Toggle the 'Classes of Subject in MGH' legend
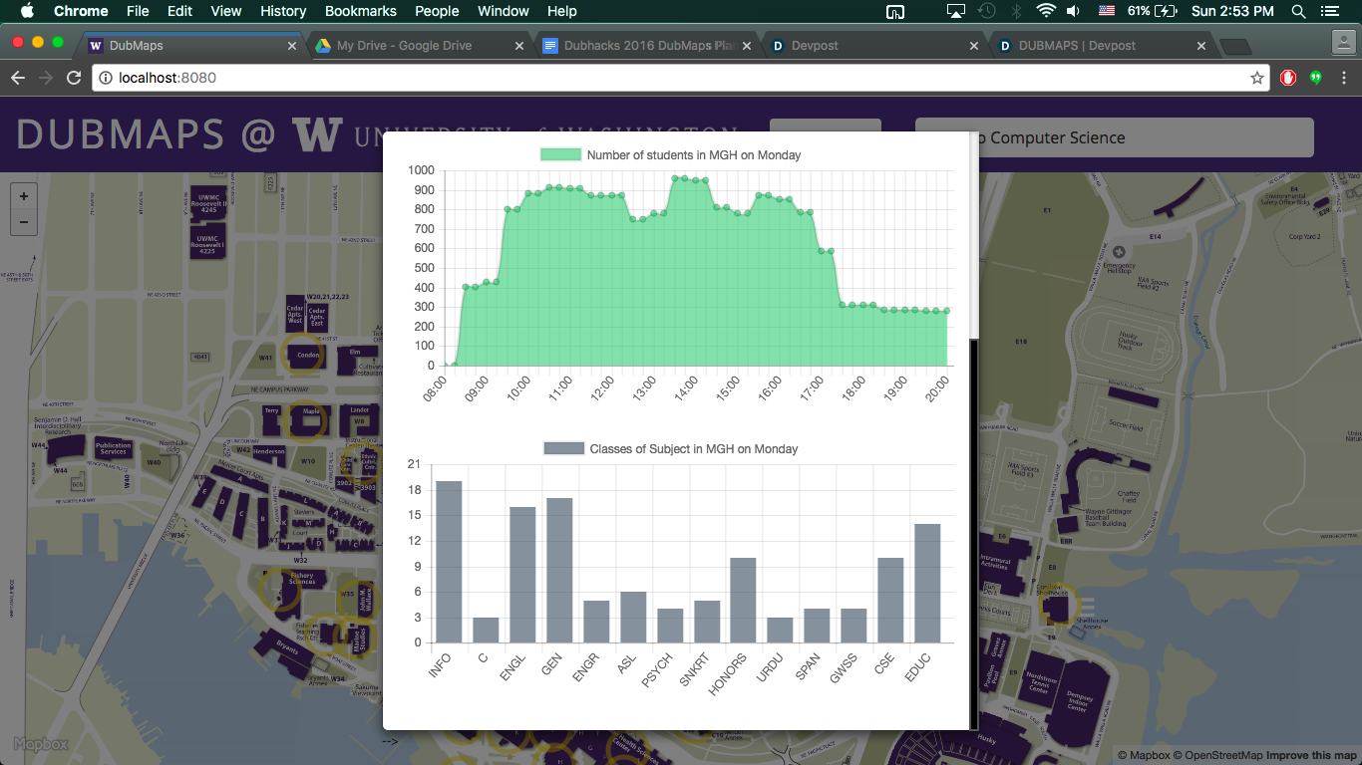The height and width of the screenshot is (765, 1362). coord(670,448)
